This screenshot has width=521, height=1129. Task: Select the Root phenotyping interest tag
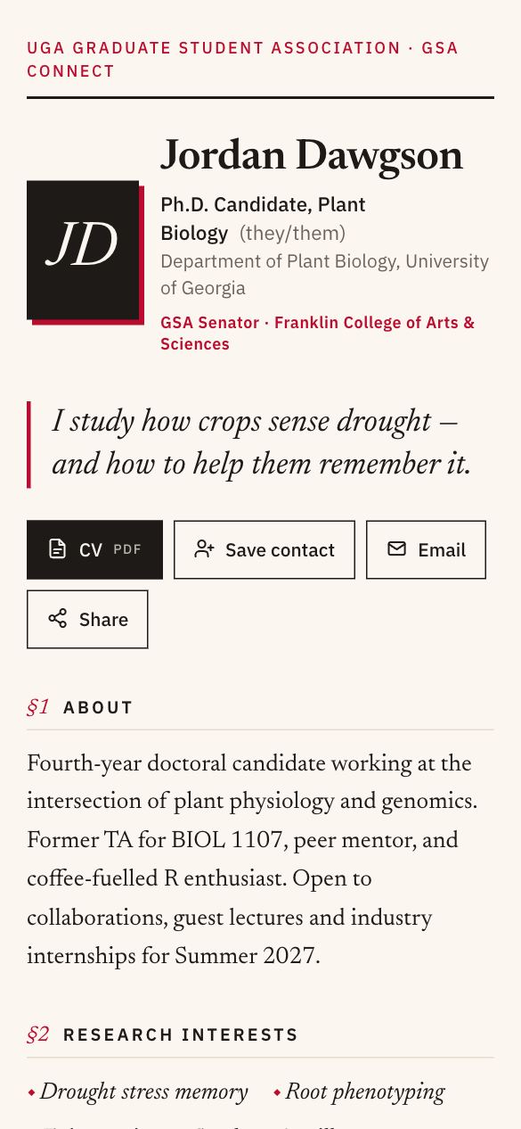pyautogui.click(x=364, y=1092)
